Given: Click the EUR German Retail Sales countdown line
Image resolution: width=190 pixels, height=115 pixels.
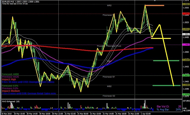Looking at the screenshot, I should (29, 94).
